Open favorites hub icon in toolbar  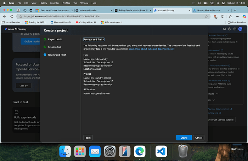click(x=230, y=16)
